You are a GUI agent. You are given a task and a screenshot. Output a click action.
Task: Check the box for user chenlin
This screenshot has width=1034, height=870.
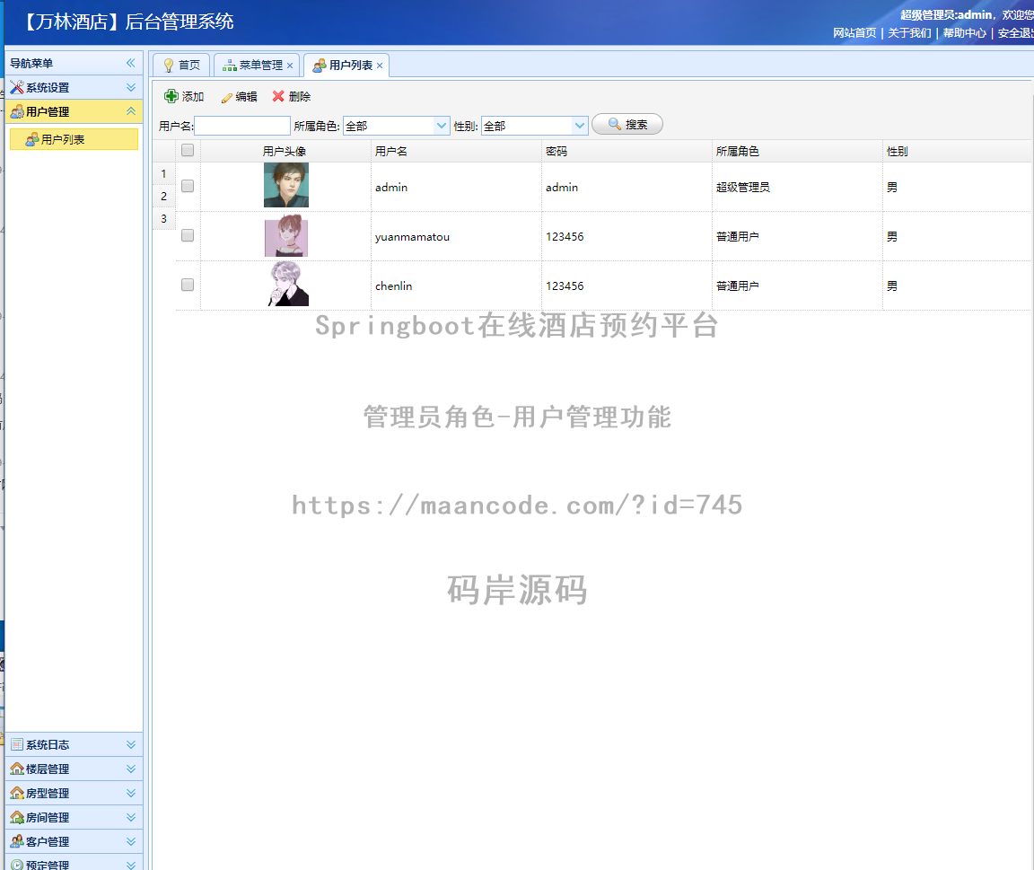point(188,285)
